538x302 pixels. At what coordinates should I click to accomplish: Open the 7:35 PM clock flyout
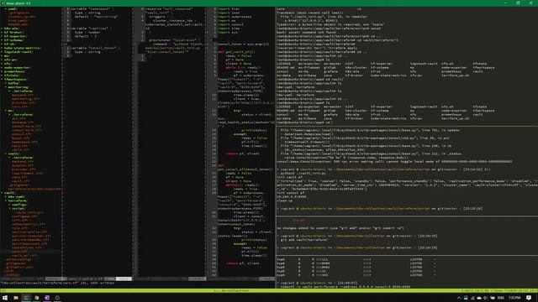pos(514,298)
